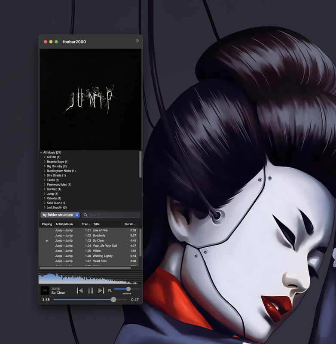The image size is (336, 344).
Task: Open the toolbar overflow chevron
Action: (x=137, y=40)
